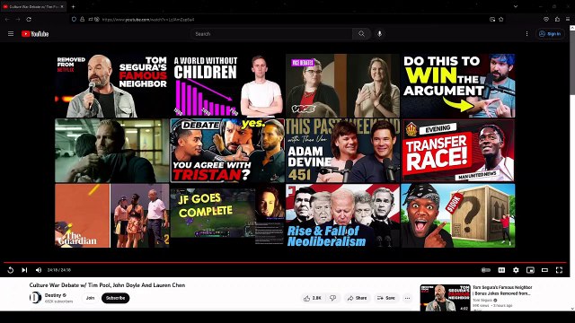The width and height of the screenshot is (575, 323).
Task: Open sidebar title Tom Segura's Famous Neighbor
Action: pos(502,291)
